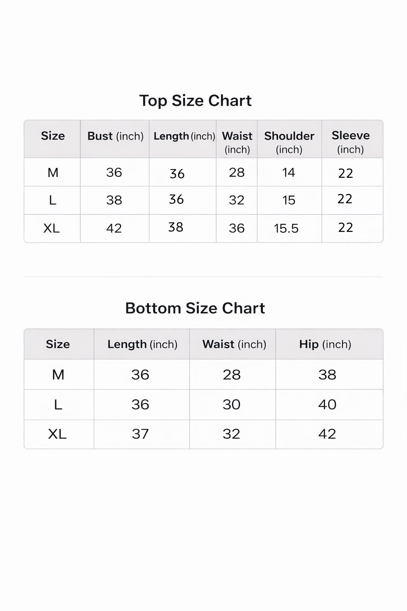Click the Top Size Chart heading
The width and height of the screenshot is (407, 611).
click(195, 101)
